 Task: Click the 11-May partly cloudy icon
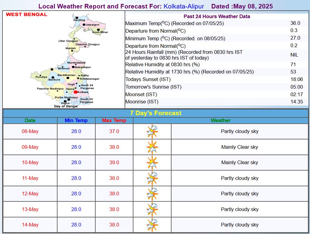point(152,178)
